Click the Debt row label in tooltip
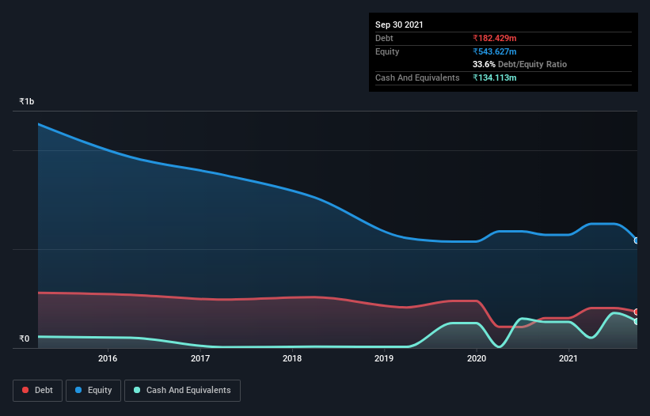Image resolution: width=650 pixels, height=416 pixels. 384,38
